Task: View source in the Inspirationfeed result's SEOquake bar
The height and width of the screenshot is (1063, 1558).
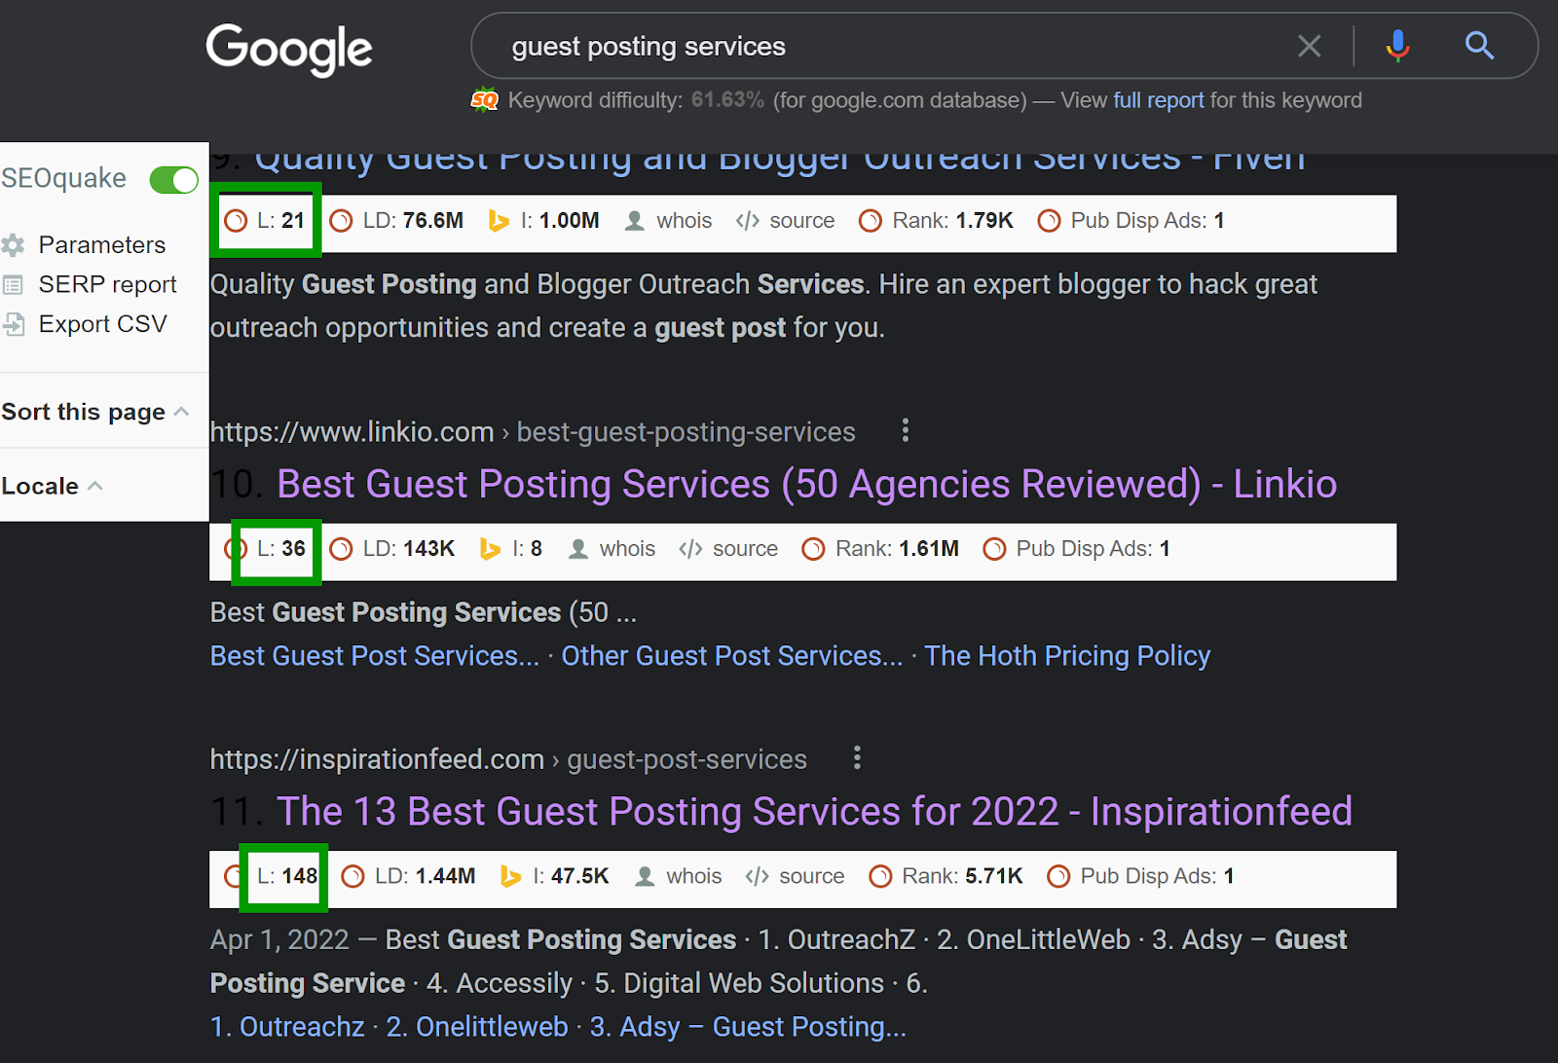Action: [x=795, y=876]
